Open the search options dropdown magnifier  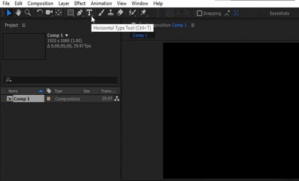(8, 80)
